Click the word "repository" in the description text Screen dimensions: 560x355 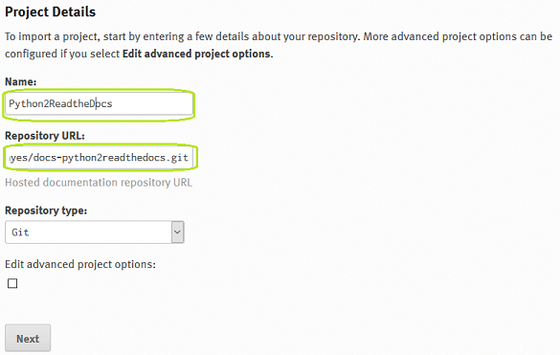tap(332, 36)
